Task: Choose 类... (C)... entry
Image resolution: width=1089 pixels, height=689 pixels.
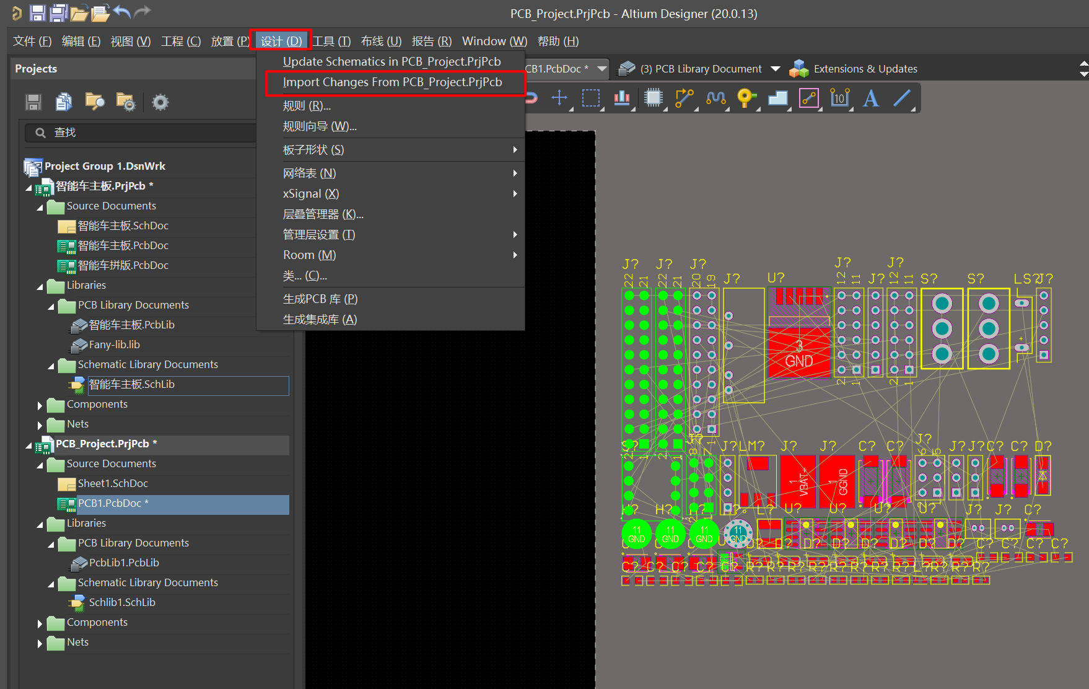Action: tap(305, 276)
